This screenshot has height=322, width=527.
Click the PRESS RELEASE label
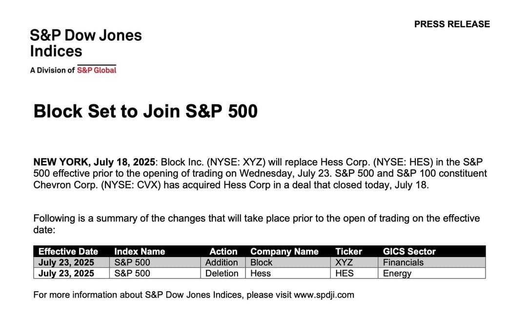point(452,24)
